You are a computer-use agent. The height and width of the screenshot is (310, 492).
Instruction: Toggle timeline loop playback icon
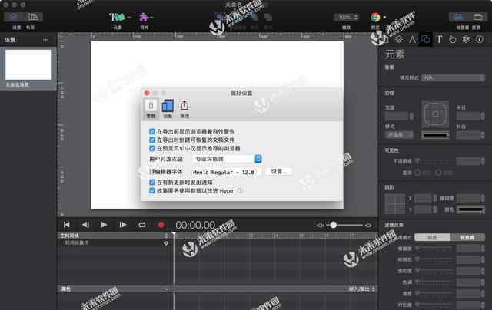point(141,225)
